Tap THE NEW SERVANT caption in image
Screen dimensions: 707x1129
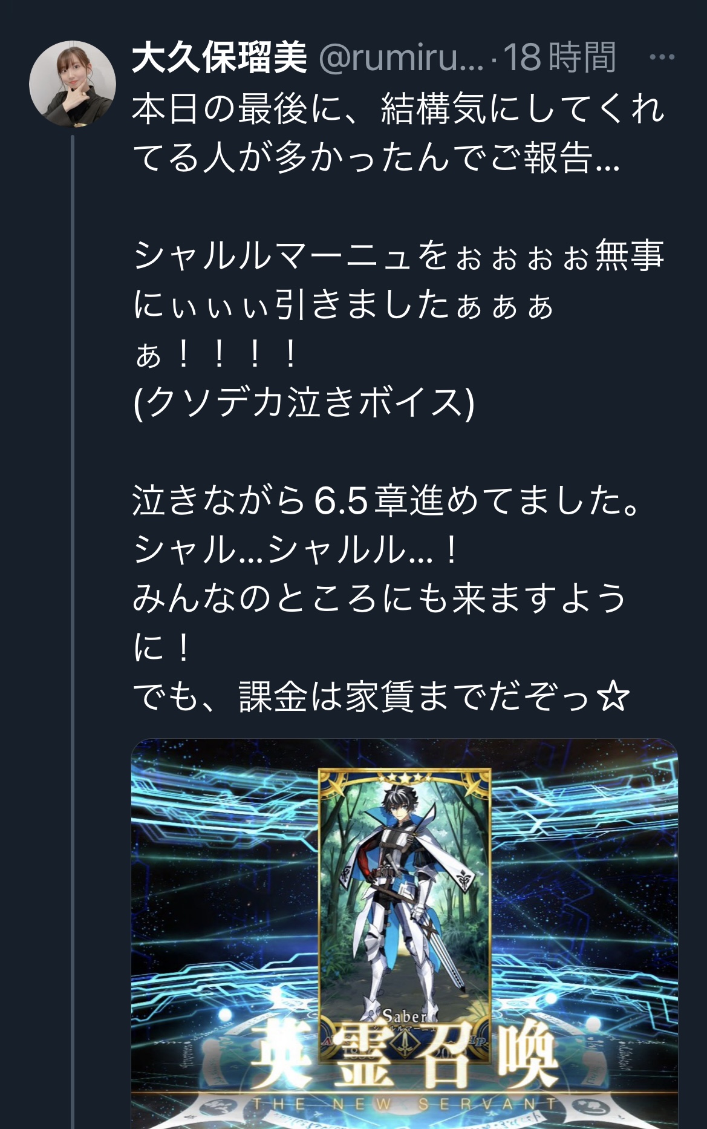(x=405, y=1105)
